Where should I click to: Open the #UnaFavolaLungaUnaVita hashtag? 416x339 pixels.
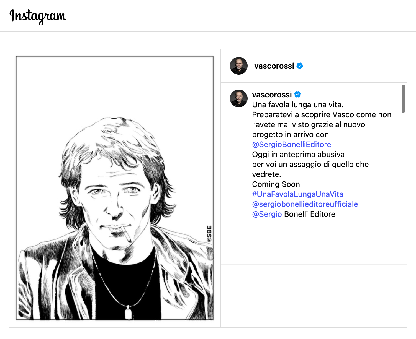(297, 194)
